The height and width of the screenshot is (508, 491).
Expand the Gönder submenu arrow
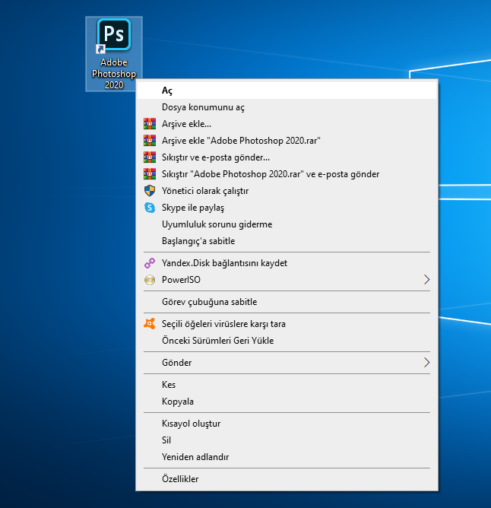[426, 363]
